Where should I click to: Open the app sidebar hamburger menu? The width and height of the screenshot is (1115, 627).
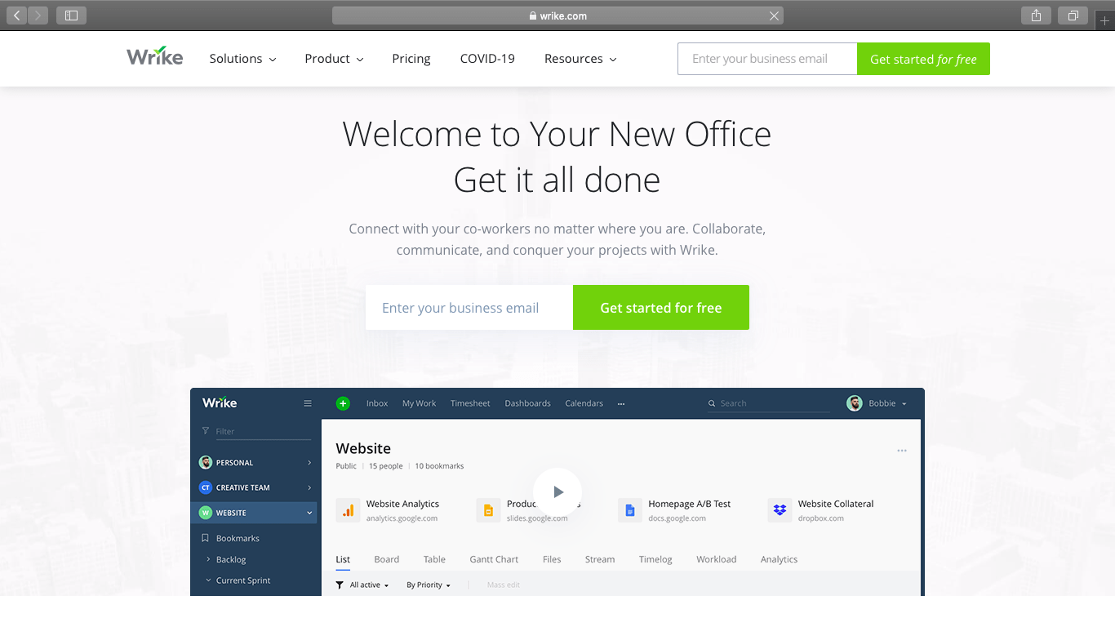pyautogui.click(x=308, y=403)
